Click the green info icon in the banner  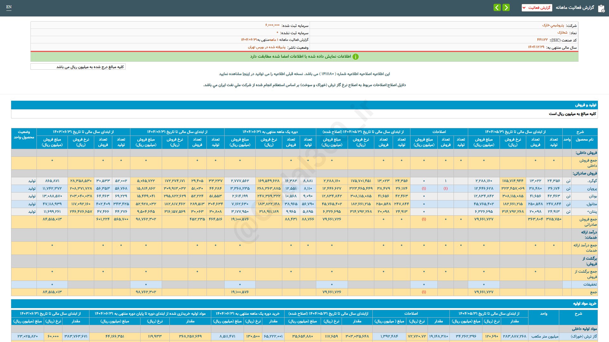tap(356, 57)
